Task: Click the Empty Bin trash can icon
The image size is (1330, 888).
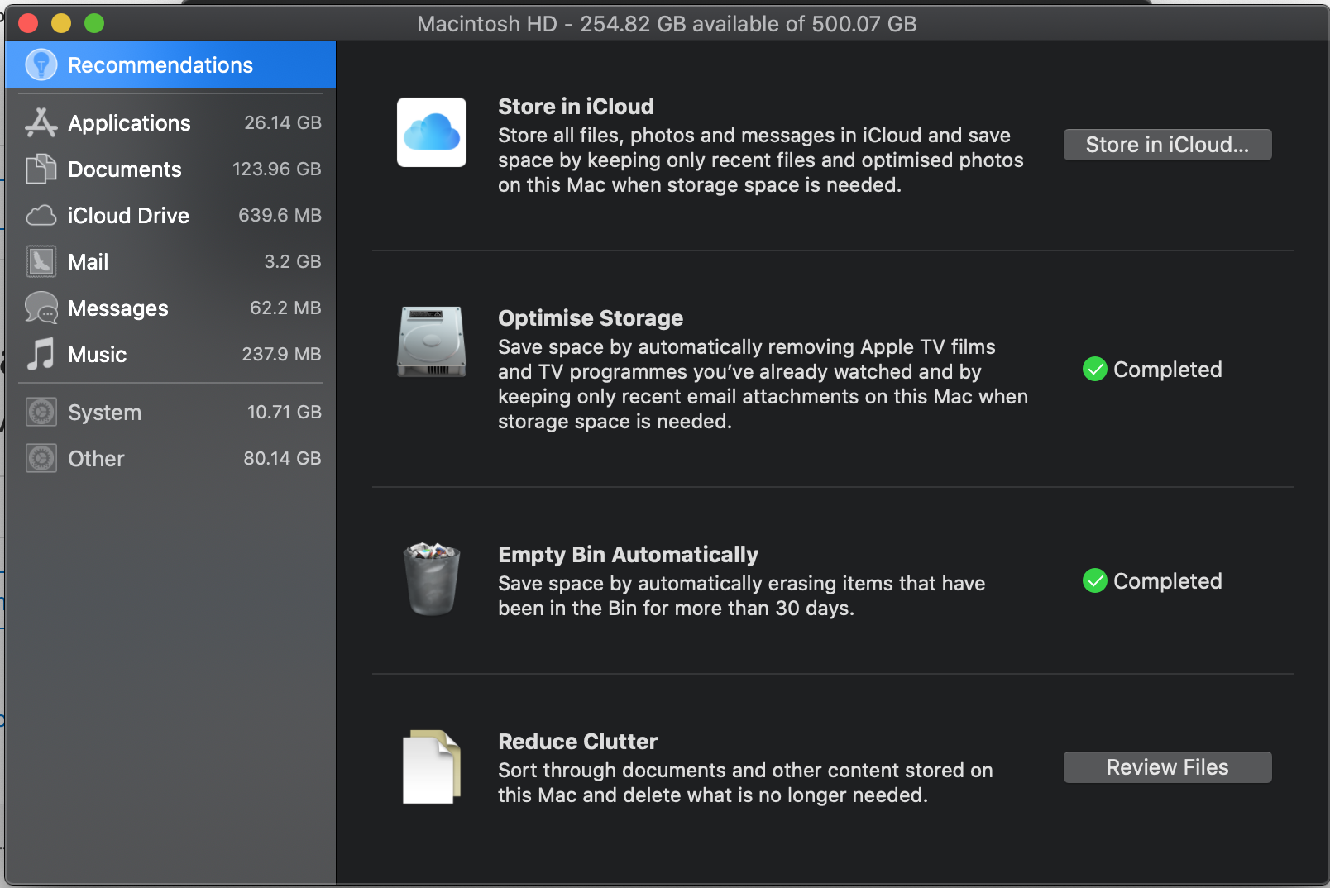Action: [x=431, y=579]
